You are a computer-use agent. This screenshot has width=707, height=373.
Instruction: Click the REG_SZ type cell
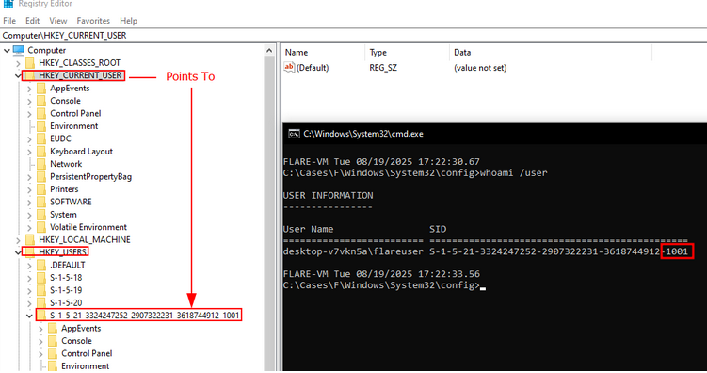[x=383, y=68]
